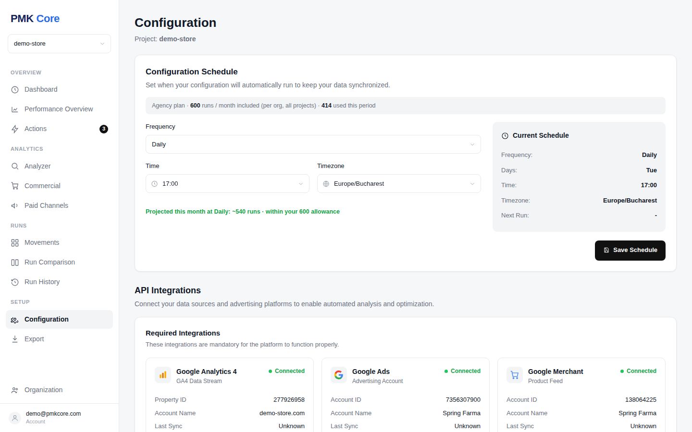Go to Export page
The image size is (692, 432).
coord(59,339)
